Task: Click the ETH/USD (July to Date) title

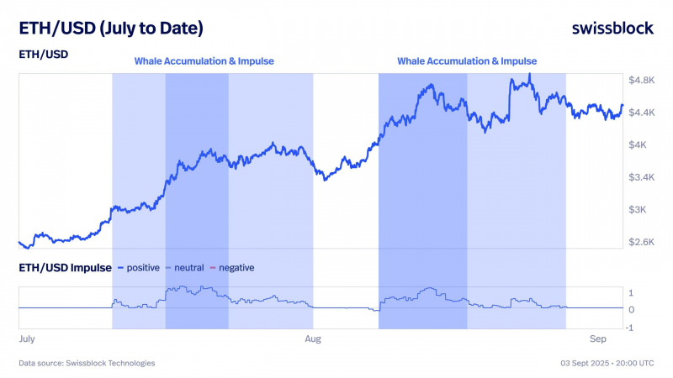Action: point(111,29)
